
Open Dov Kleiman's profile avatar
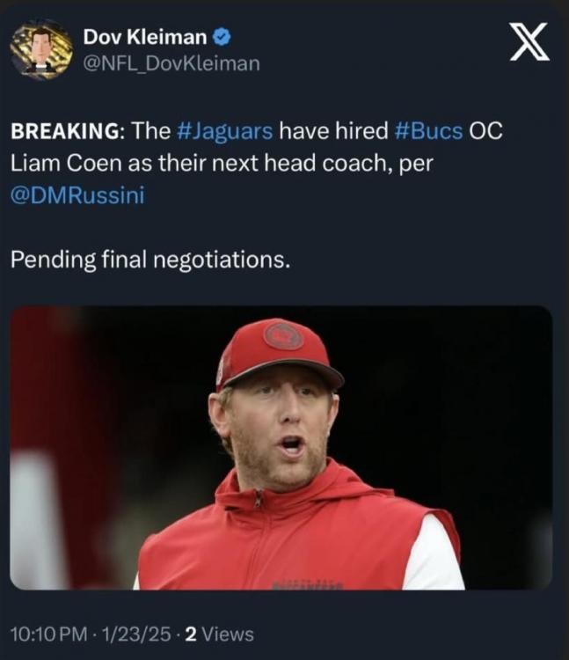[x=41, y=49]
